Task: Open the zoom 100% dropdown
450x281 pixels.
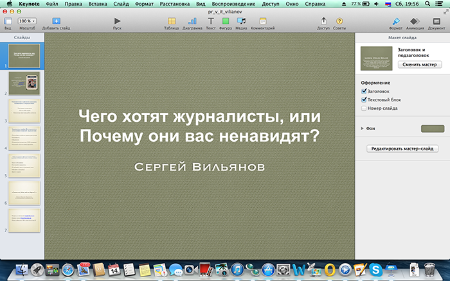Action: click(27, 21)
